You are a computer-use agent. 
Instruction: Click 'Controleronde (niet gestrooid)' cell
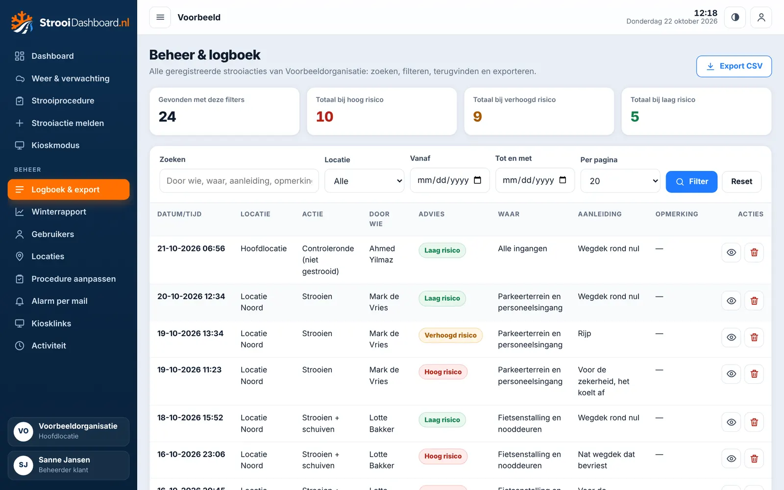pos(328,260)
